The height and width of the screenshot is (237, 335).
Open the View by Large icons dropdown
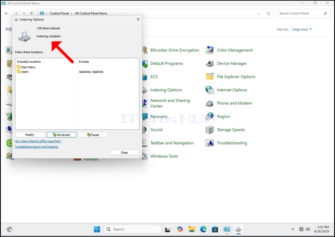[x=302, y=30]
